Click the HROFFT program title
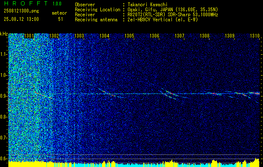263x167 pixels. point(26,3)
